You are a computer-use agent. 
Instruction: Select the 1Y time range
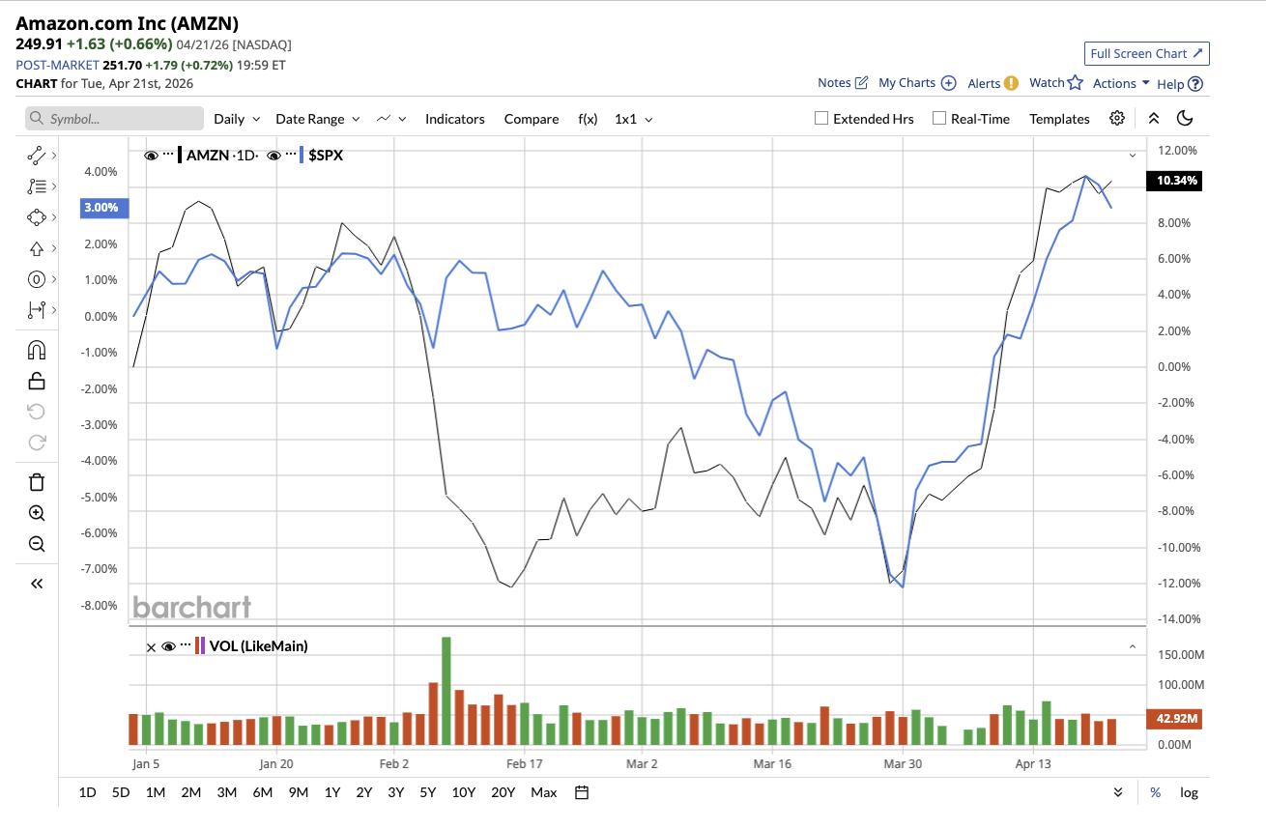point(332,792)
